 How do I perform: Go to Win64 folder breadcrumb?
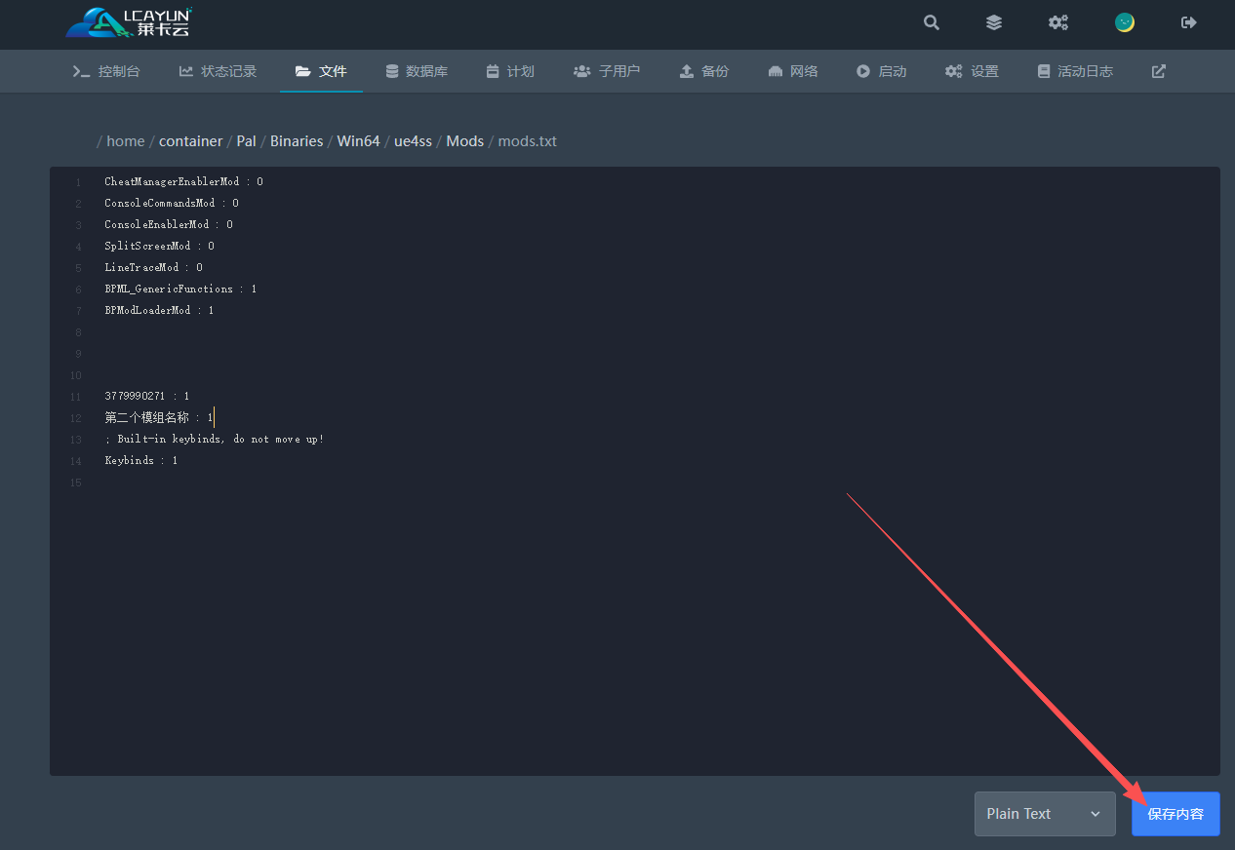pyautogui.click(x=358, y=141)
